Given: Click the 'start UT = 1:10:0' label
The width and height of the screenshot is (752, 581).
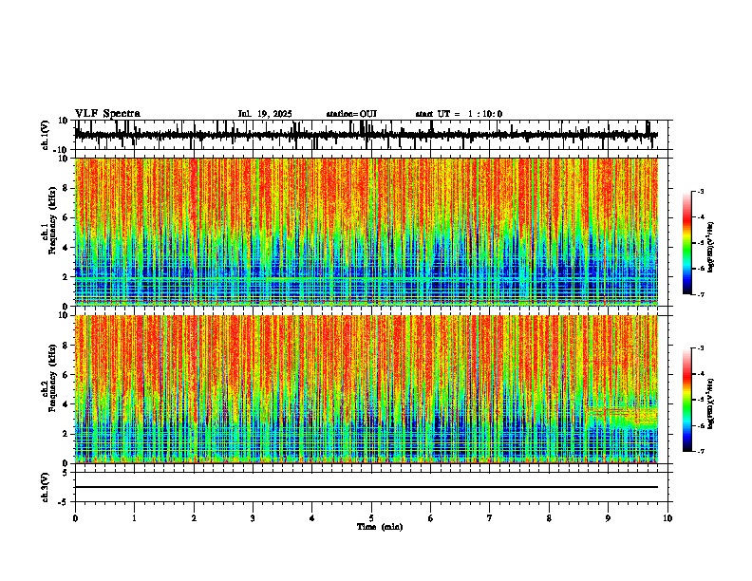Looking at the screenshot, I should point(459,114).
